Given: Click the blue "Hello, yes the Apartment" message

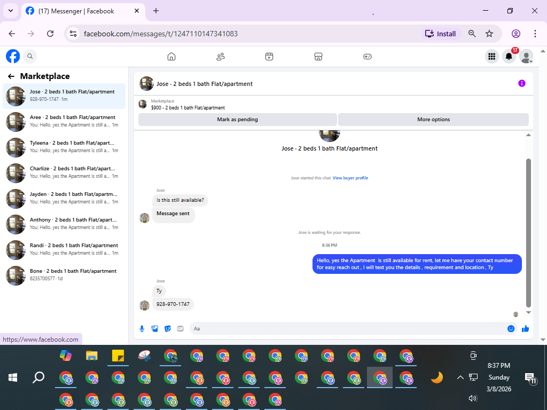Looking at the screenshot, I should point(417,264).
